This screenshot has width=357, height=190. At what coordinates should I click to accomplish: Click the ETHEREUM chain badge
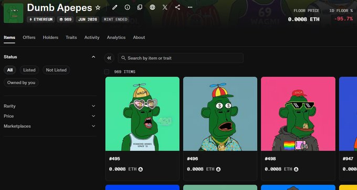pos(41,19)
